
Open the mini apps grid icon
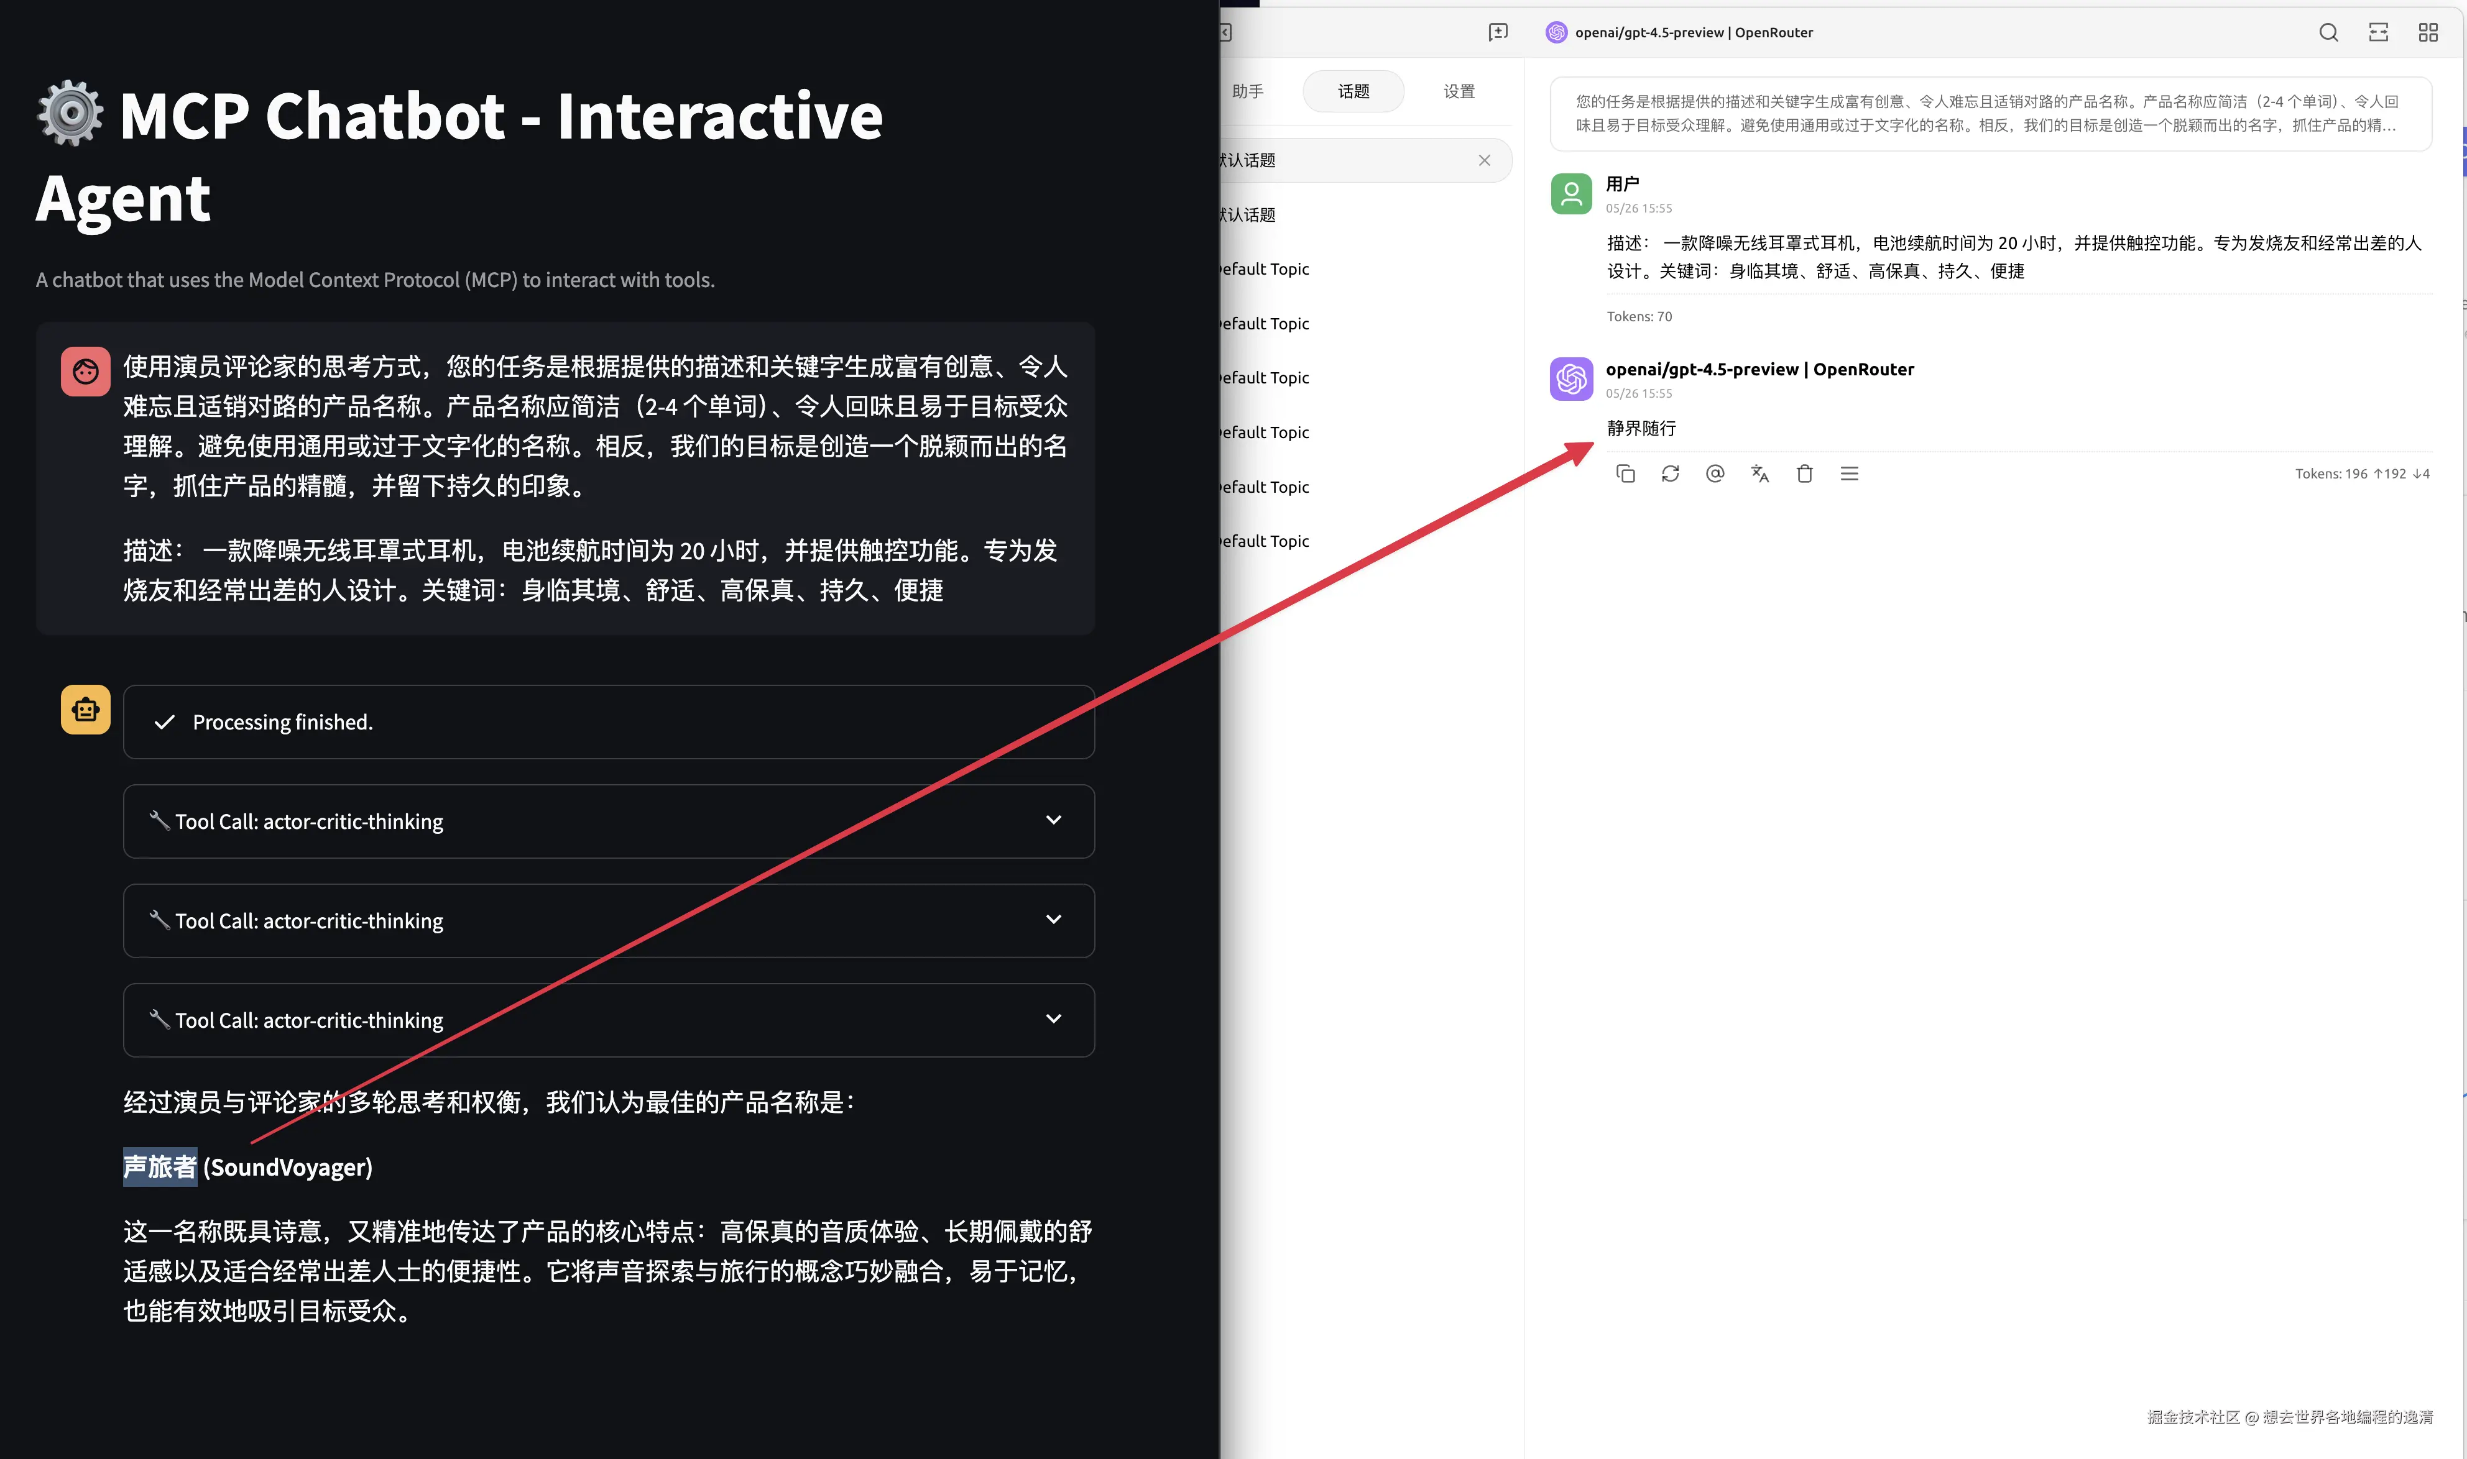[x=2428, y=32]
